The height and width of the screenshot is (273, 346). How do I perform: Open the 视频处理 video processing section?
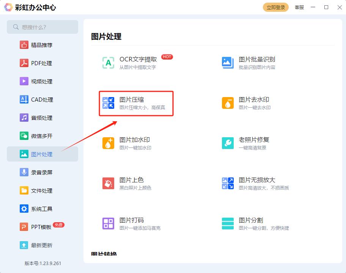pos(42,81)
